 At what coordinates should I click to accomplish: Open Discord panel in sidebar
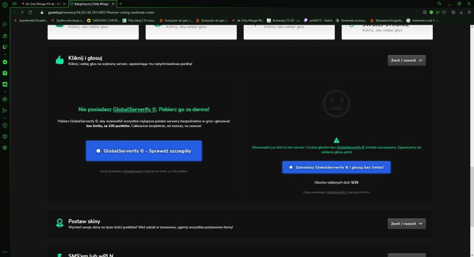pyautogui.click(x=5, y=84)
